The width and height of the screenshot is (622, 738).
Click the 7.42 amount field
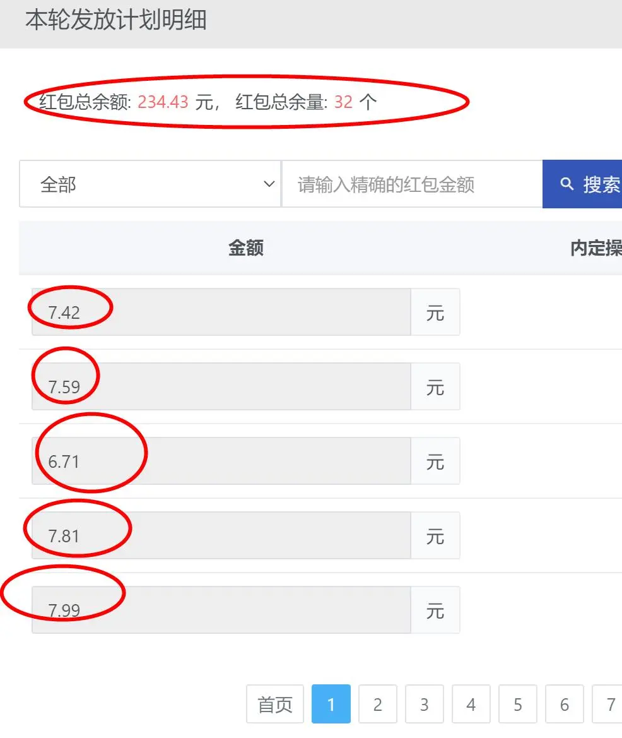tap(221, 312)
